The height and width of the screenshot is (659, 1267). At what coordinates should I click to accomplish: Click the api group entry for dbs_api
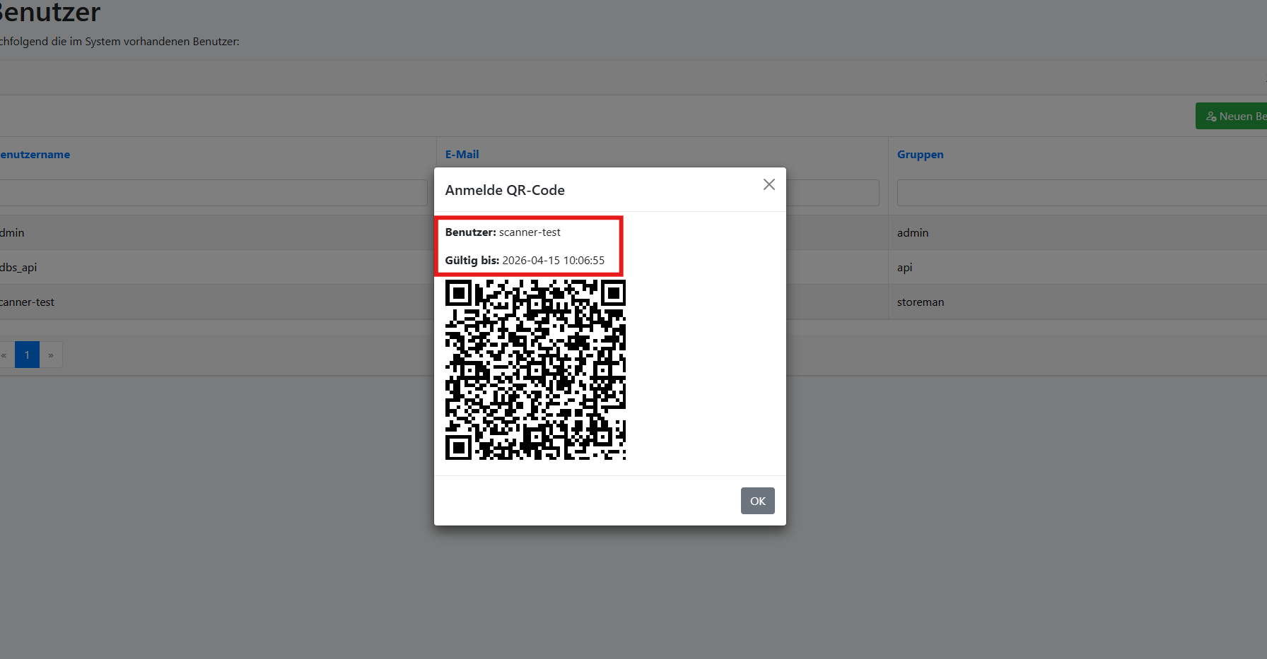click(x=904, y=267)
